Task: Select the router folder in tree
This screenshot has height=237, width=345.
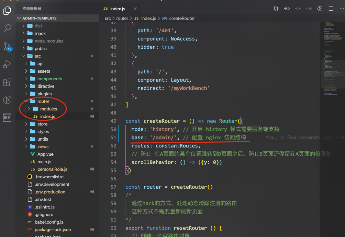Action: tap(58, 101)
